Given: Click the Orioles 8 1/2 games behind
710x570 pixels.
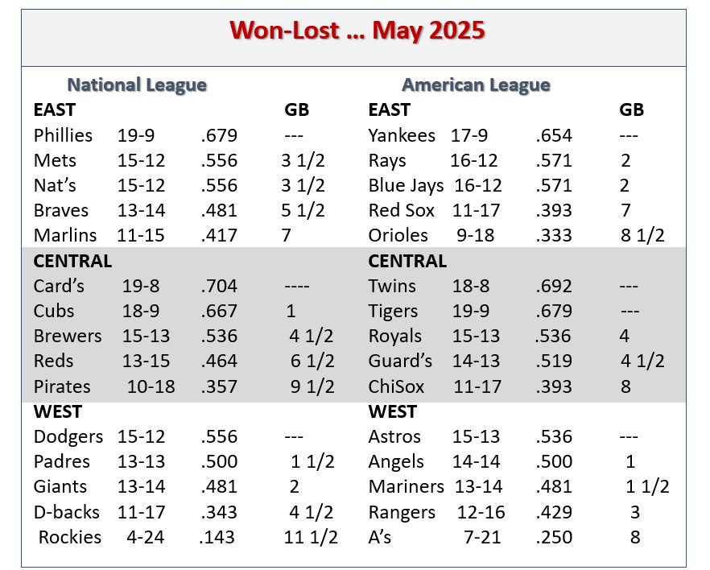Looking at the screenshot, I should point(642,235).
